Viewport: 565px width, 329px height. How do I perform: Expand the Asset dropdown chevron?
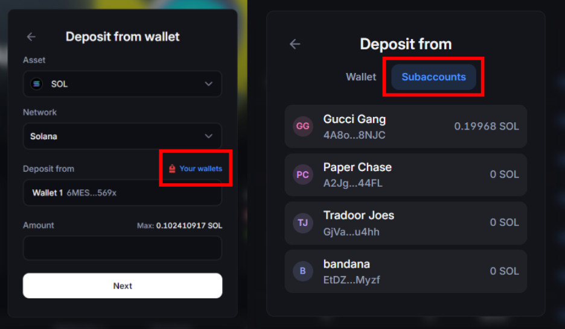(x=209, y=84)
